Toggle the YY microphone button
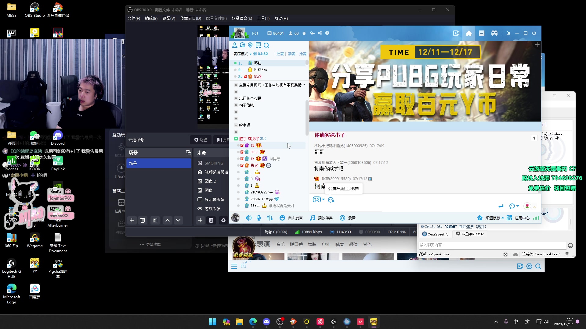This screenshot has height=329, width=586. point(259,218)
